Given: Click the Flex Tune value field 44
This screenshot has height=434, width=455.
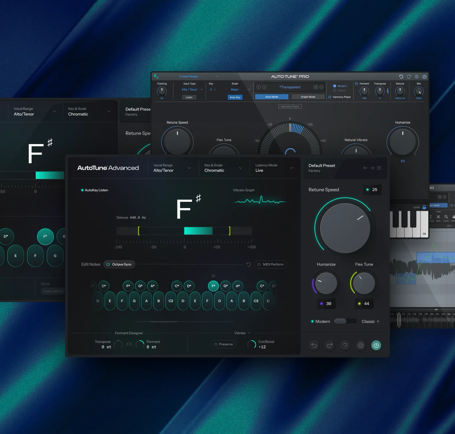Looking at the screenshot, I should tap(364, 304).
